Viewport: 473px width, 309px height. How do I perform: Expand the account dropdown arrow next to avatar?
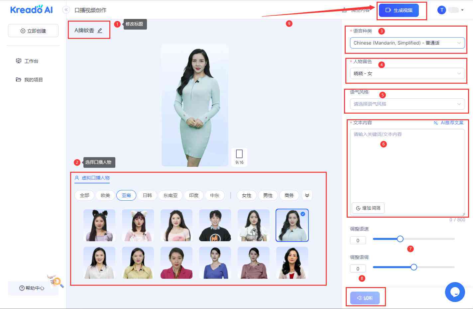click(462, 10)
